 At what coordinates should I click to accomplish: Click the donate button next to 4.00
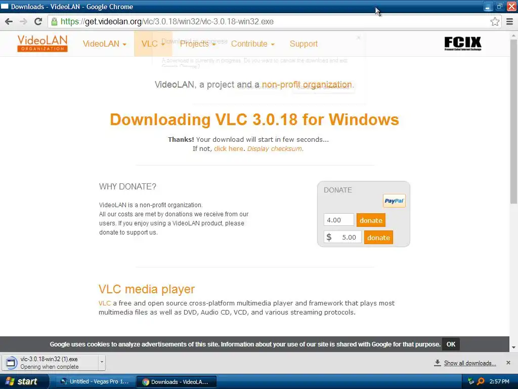click(x=371, y=220)
